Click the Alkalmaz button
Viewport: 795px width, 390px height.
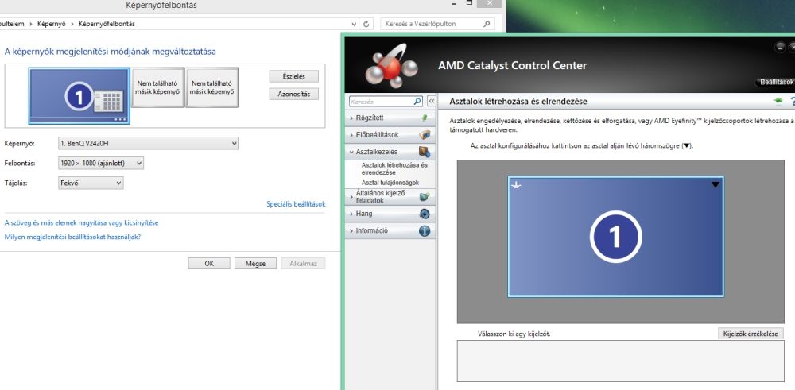pos(303,264)
